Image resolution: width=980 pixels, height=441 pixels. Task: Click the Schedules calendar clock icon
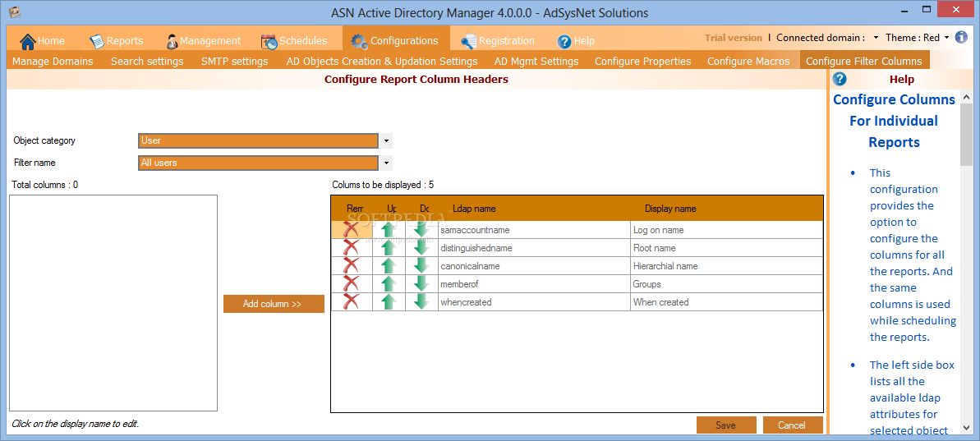(269, 41)
